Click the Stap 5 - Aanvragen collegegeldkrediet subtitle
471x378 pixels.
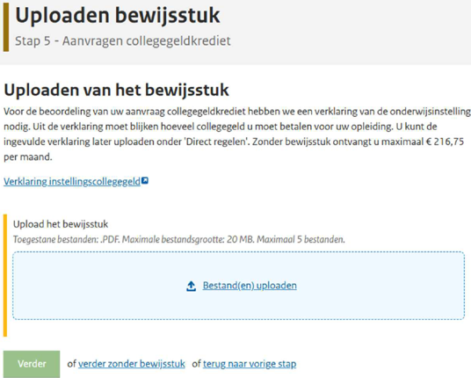click(x=123, y=40)
